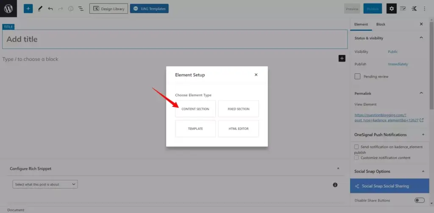The image size is (434, 213).
Task: Check the Pending review checkbox
Action: 358,76
